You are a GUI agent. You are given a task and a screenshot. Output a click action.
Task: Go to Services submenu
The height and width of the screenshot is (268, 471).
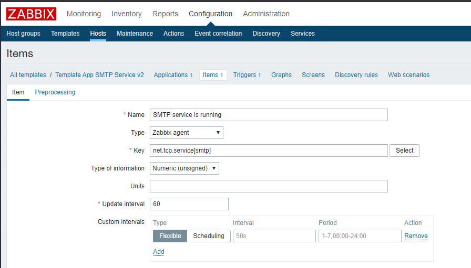pyautogui.click(x=302, y=34)
